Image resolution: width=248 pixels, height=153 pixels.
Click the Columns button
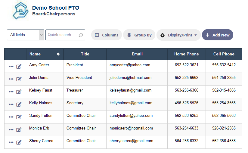107,35
